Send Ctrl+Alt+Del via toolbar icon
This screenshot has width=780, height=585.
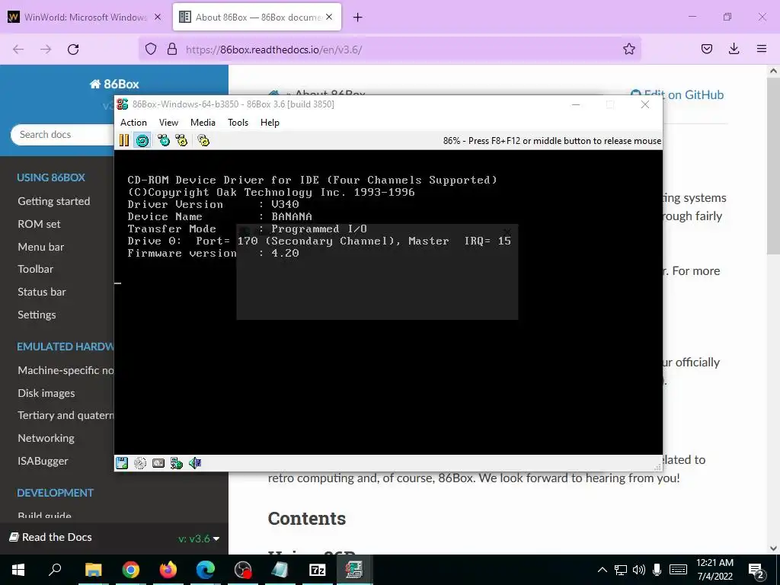tap(164, 141)
